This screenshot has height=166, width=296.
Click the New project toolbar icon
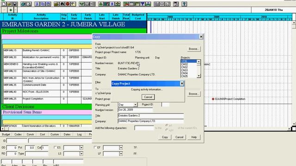(x=4, y=4)
